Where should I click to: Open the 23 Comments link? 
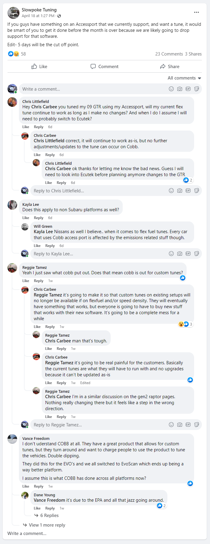click(x=169, y=54)
